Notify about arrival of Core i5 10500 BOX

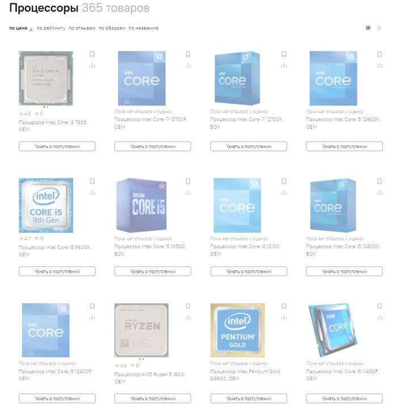(x=153, y=272)
